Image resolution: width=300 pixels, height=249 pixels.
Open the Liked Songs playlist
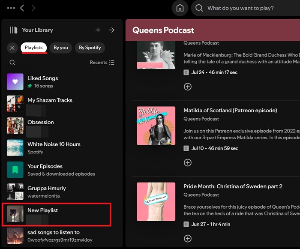(61, 82)
